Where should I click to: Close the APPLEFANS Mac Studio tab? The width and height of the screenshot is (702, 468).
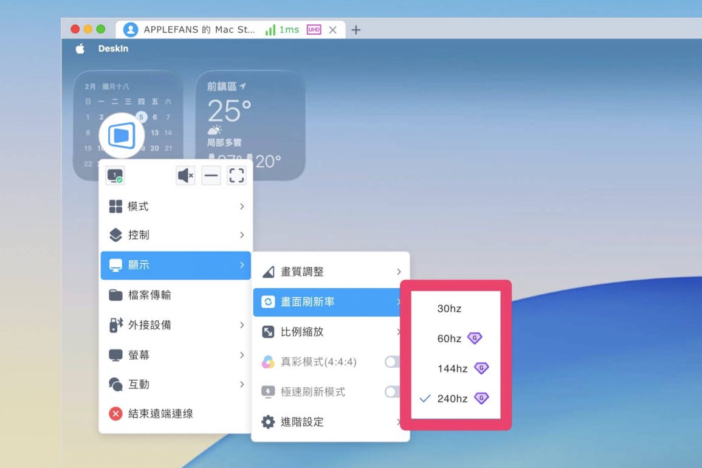[x=332, y=30]
